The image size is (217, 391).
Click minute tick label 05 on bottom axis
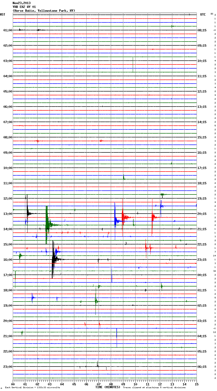click(x=74, y=384)
